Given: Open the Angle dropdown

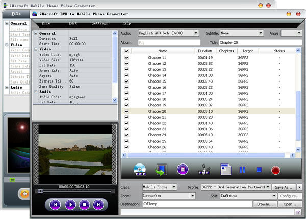Looking at the screenshot, I should [299, 33].
